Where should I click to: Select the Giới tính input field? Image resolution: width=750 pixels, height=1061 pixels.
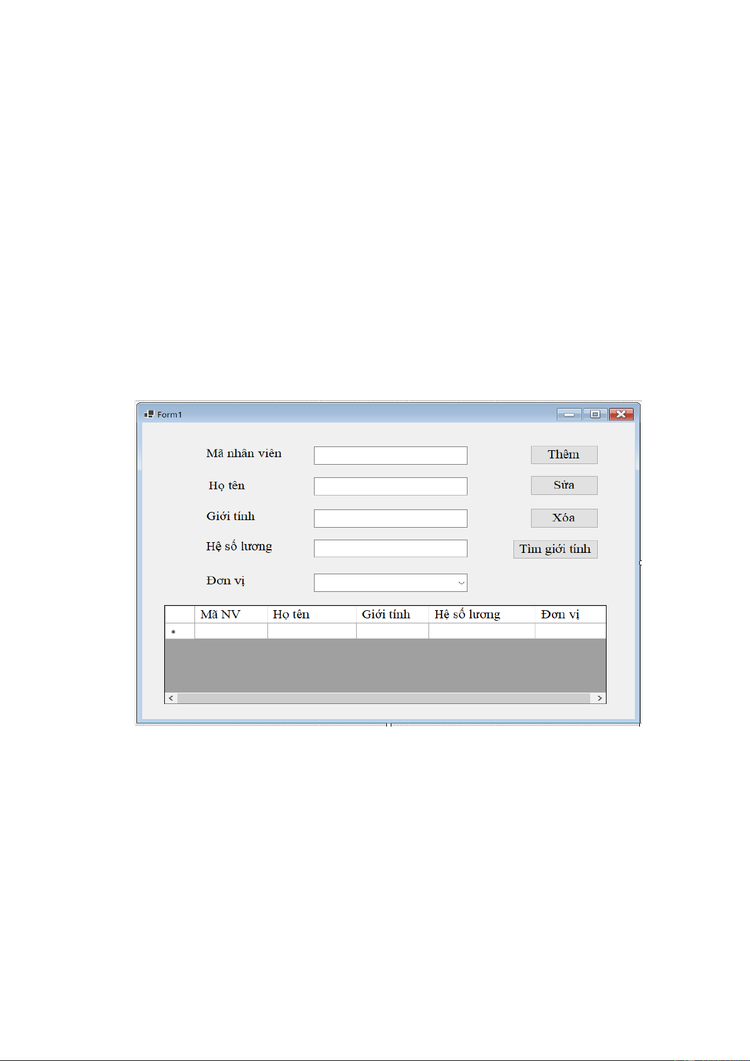pos(390,518)
